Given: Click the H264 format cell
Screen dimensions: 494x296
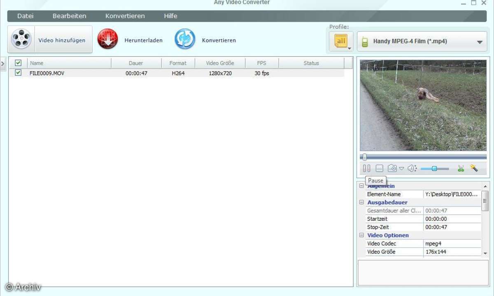Looking at the screenshot, I should pyautogui.click(x=178, y=73).
